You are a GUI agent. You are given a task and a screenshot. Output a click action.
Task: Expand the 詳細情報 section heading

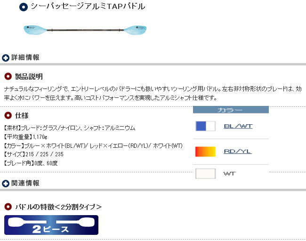coord(25,57)
